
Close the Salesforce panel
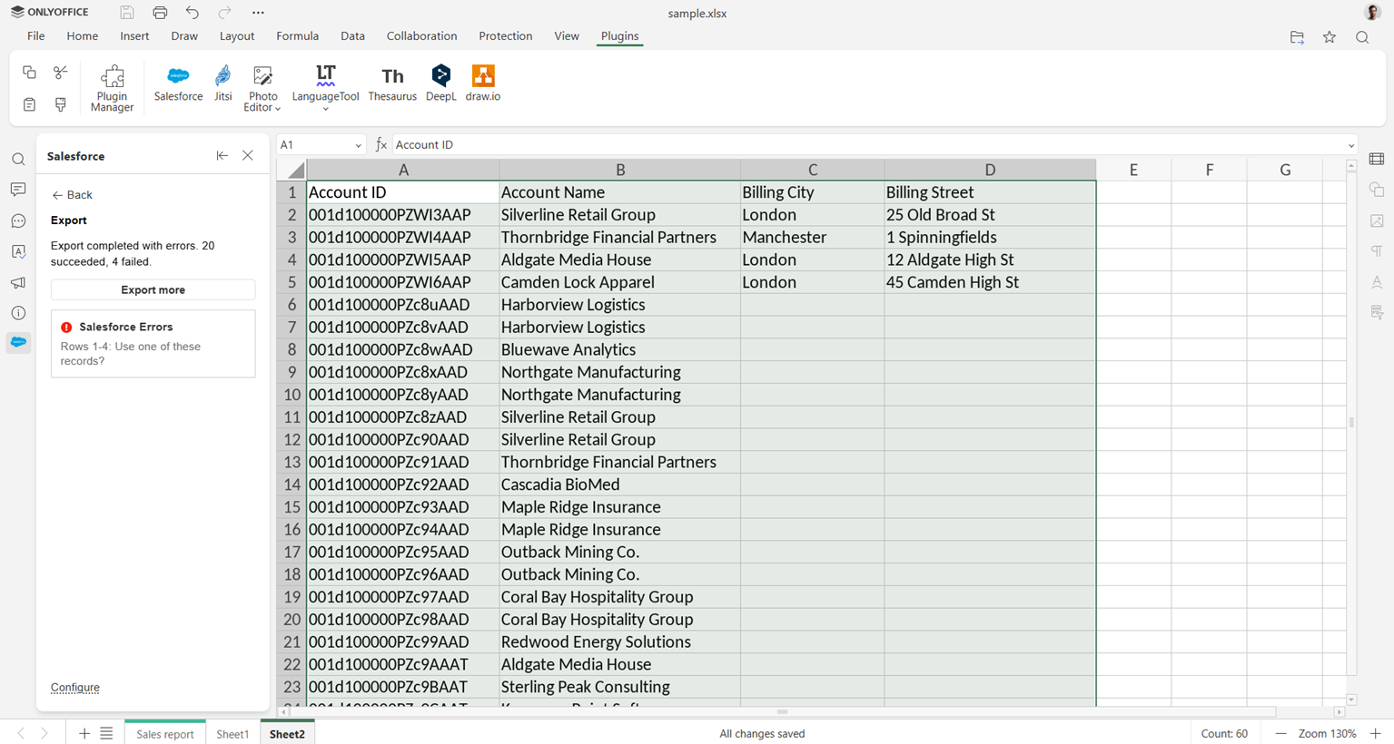(248, 156)
